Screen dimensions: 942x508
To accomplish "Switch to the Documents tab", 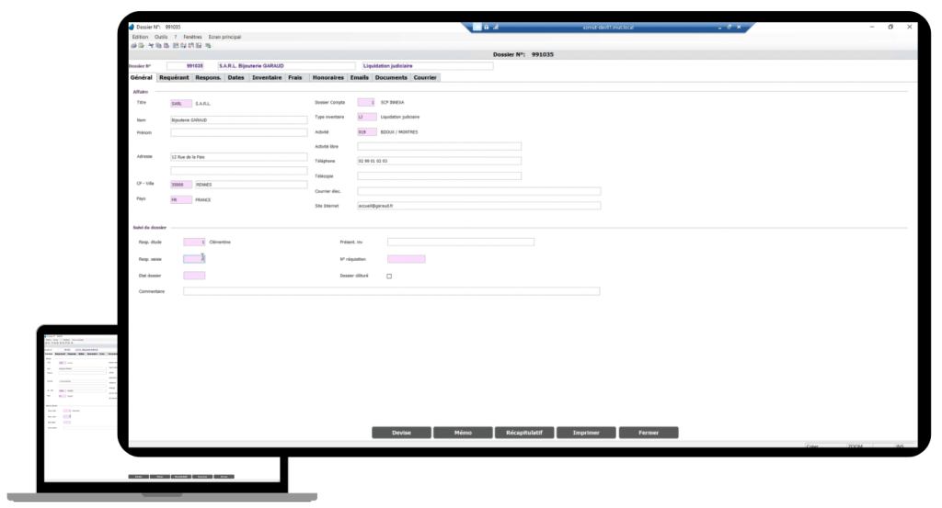I will pos(391,77).
